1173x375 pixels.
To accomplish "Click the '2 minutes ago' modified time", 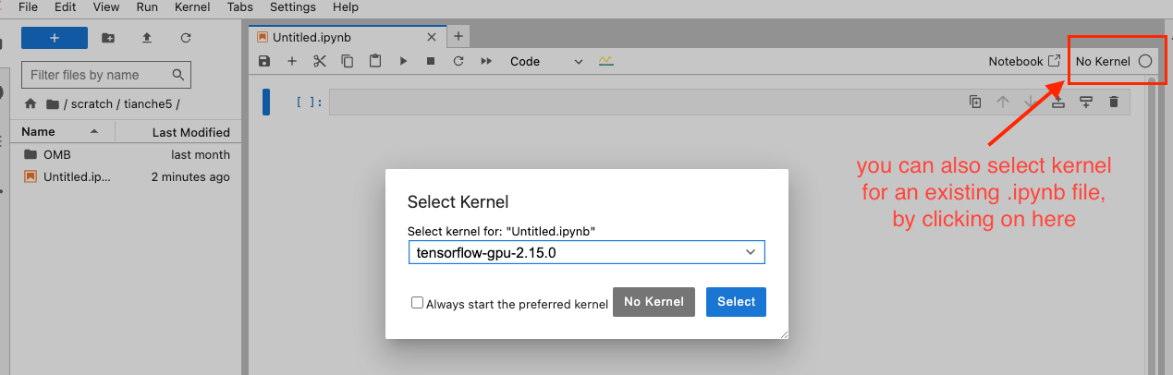I will pos(190,176).
